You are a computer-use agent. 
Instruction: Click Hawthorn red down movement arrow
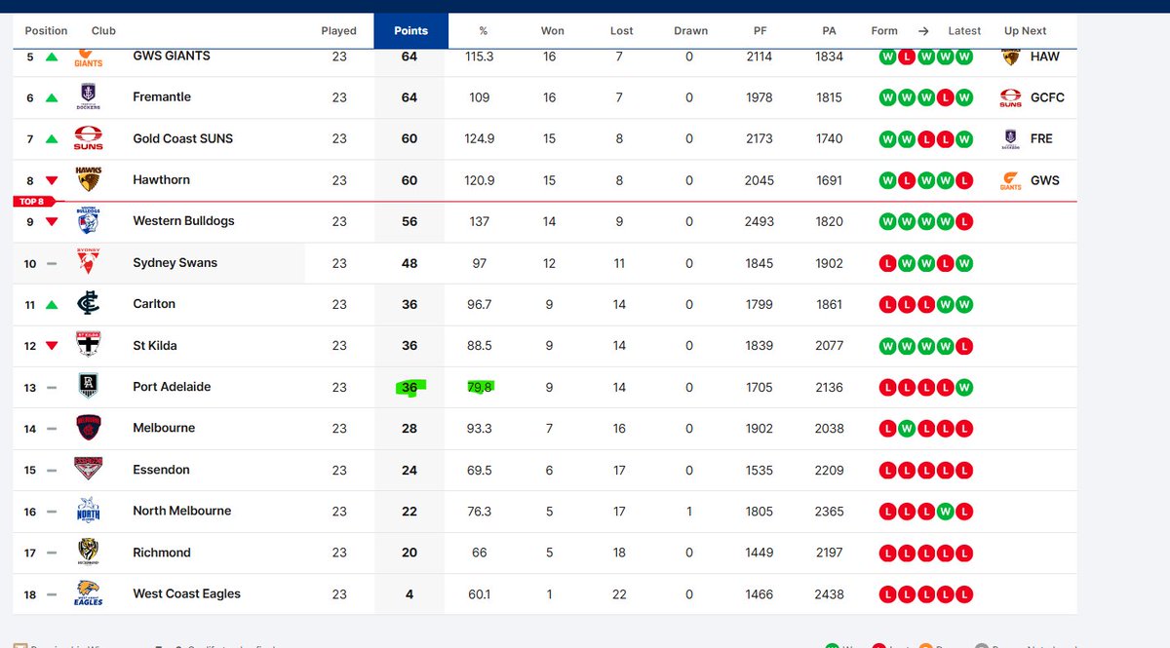point(52,180)
